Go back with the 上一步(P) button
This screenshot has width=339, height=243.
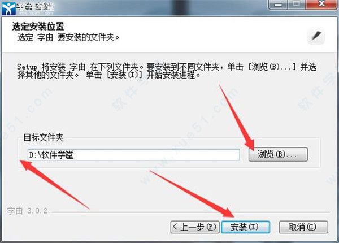point(195,227)
